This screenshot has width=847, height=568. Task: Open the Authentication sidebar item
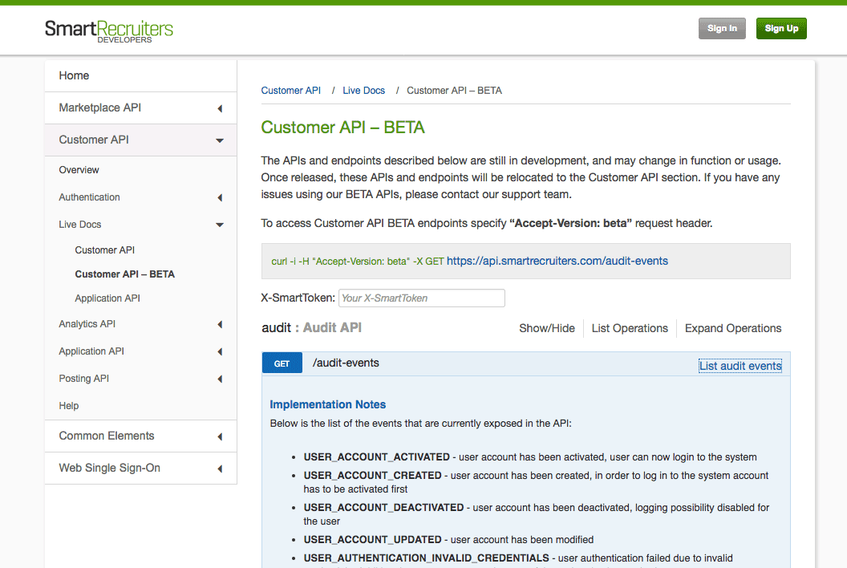pos(89,197)
